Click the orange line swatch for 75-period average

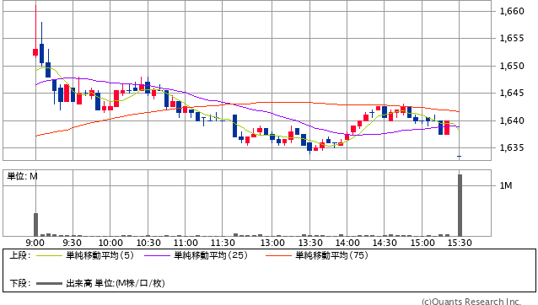278,255
